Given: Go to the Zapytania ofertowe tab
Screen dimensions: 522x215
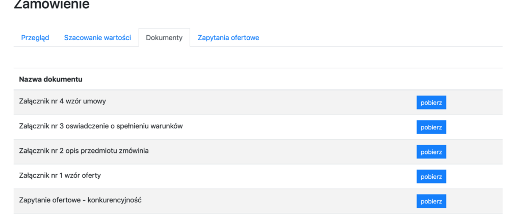Looking at the screenshot, I should tap(228, 38).
